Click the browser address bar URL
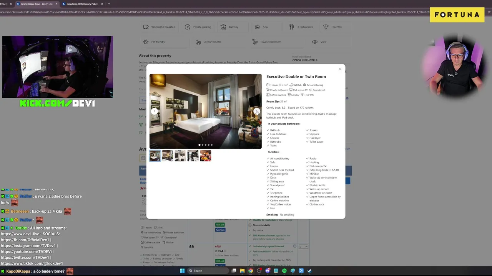 (x=215, y=12)
